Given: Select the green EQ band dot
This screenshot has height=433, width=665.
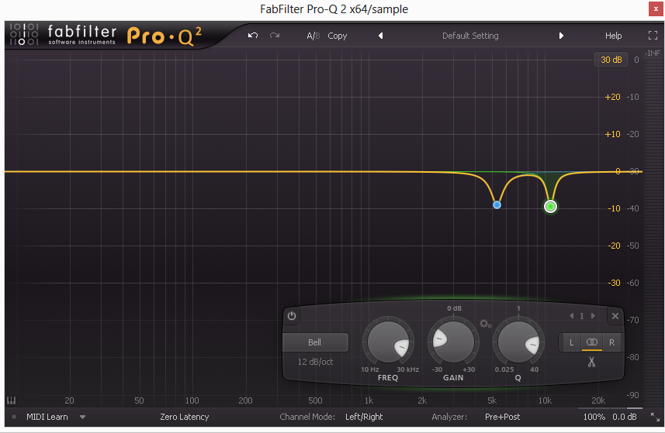Looking at the screenshot, I should (x=550, y=207).
